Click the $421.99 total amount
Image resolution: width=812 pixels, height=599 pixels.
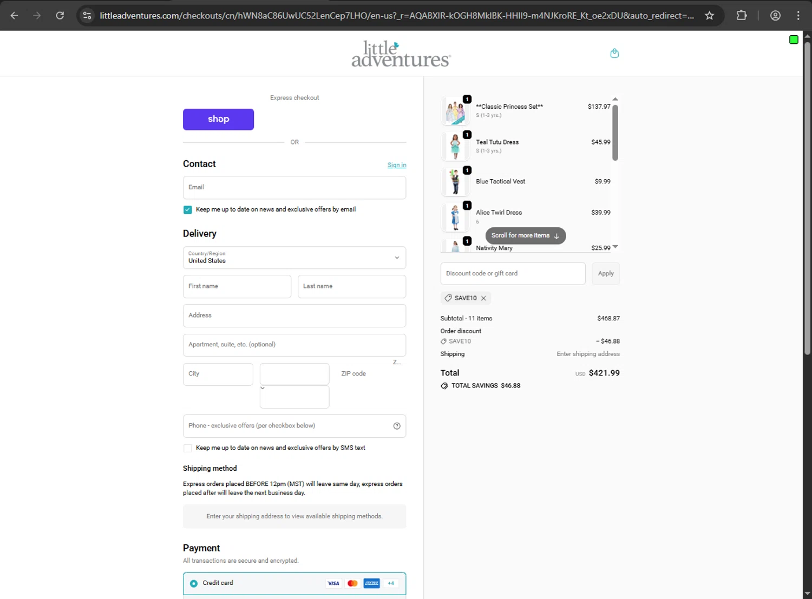604,373
